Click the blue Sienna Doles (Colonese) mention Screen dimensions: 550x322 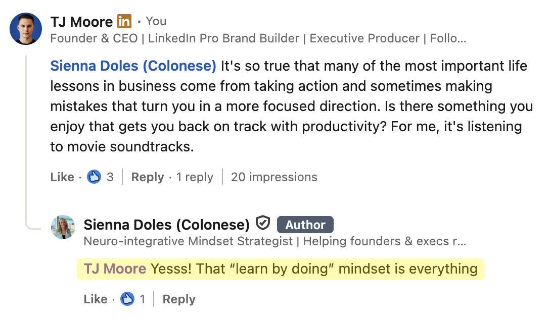(133, 66)
